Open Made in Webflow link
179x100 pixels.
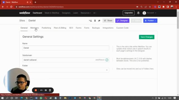[x=52, y=13]
